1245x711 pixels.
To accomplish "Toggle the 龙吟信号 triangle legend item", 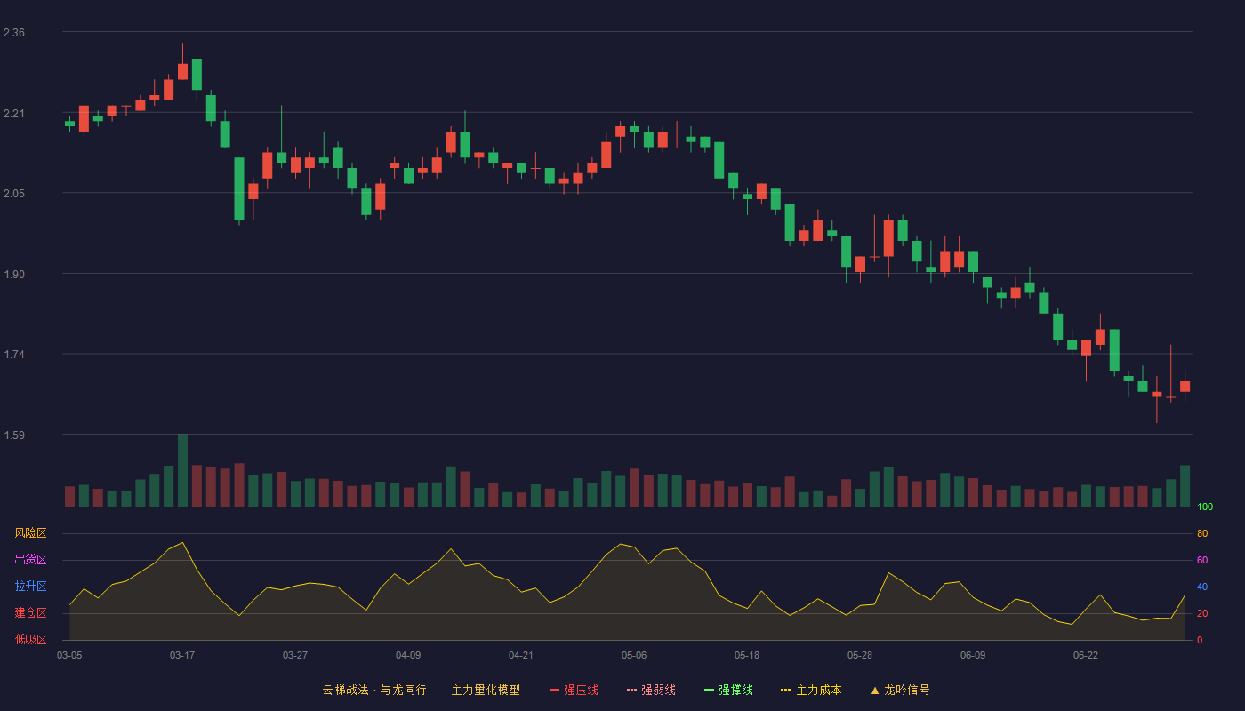I will (900, 690).
